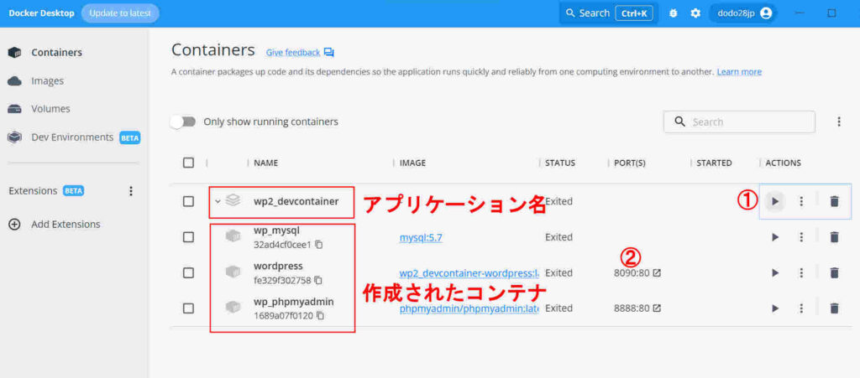This screenshot has height=378, width=860.
Task: Copy the wp_mysql container ID
Action: pos(319,245)
